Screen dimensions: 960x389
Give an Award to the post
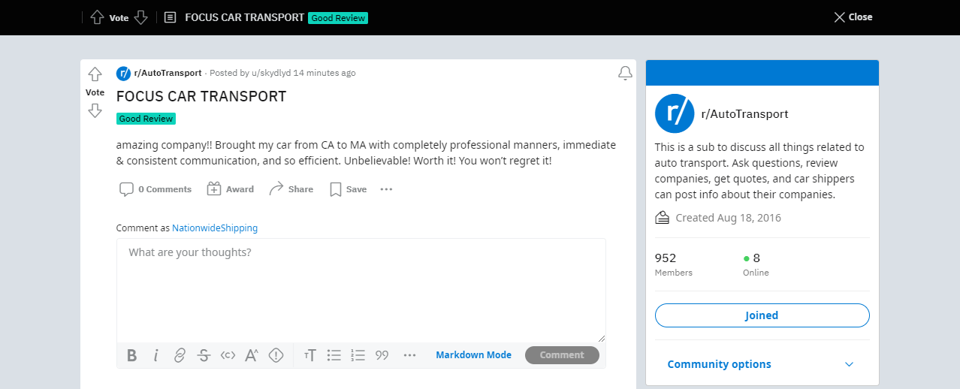pos(231,189)
